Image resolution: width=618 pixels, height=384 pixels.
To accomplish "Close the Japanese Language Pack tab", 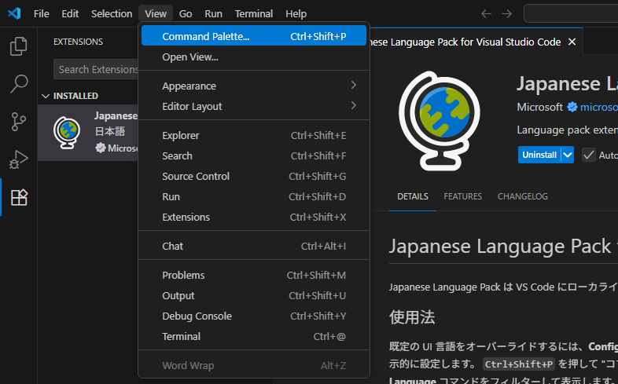I will 572,42.
